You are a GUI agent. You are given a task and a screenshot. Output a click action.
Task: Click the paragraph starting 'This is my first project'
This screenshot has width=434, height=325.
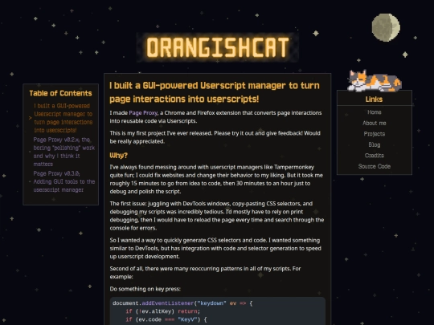[215, 137]
